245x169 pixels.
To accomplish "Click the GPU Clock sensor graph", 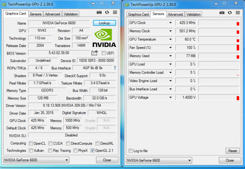I will coord(219,23).
